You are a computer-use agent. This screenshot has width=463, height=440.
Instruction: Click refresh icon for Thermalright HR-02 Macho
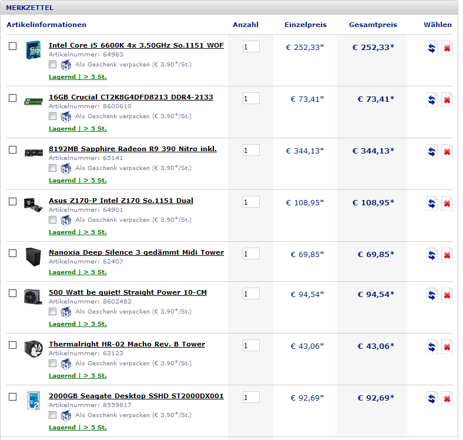click(x=432, y=346)
